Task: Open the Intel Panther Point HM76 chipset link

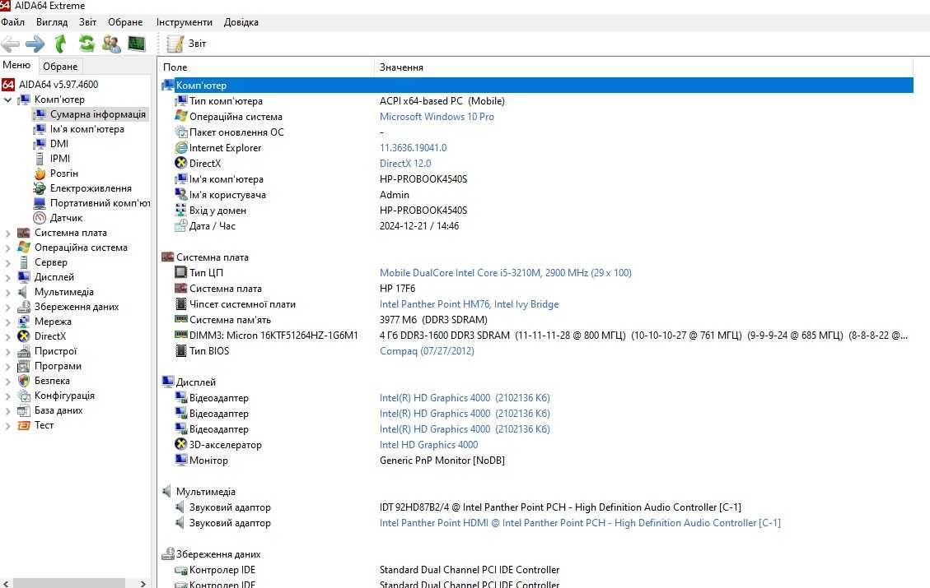Action: 470,304
